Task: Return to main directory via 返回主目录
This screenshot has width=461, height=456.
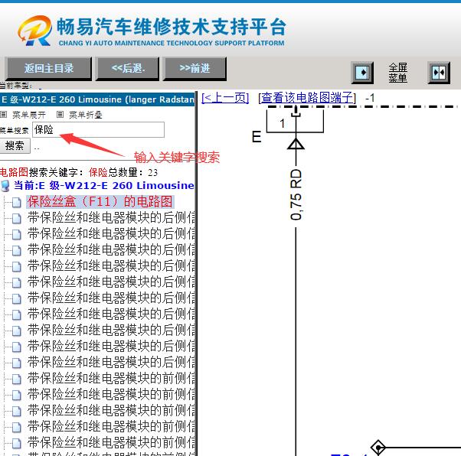Action: coord(49,68)
